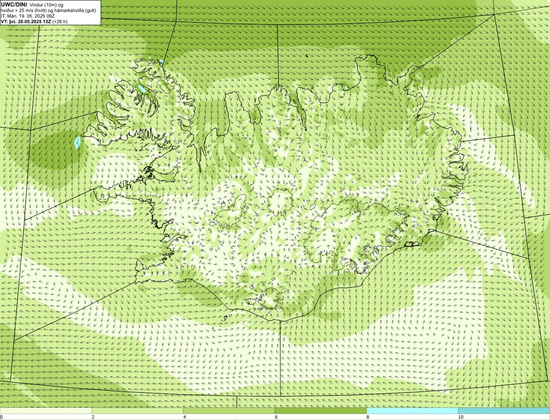The height and width of the screenshot is (420, 550).
Task: Click the "UWC/DINI: Vindur (10m) og" title line
Action: coord(32,4)
